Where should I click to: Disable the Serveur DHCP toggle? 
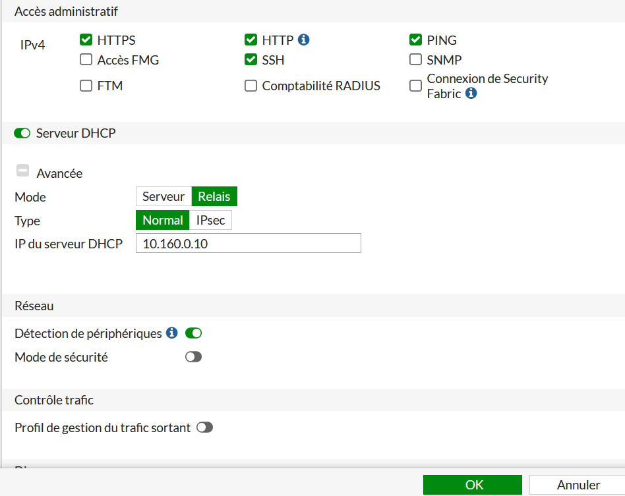point(22,133)
